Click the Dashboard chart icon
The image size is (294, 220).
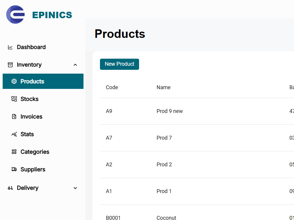click(10, 47)
